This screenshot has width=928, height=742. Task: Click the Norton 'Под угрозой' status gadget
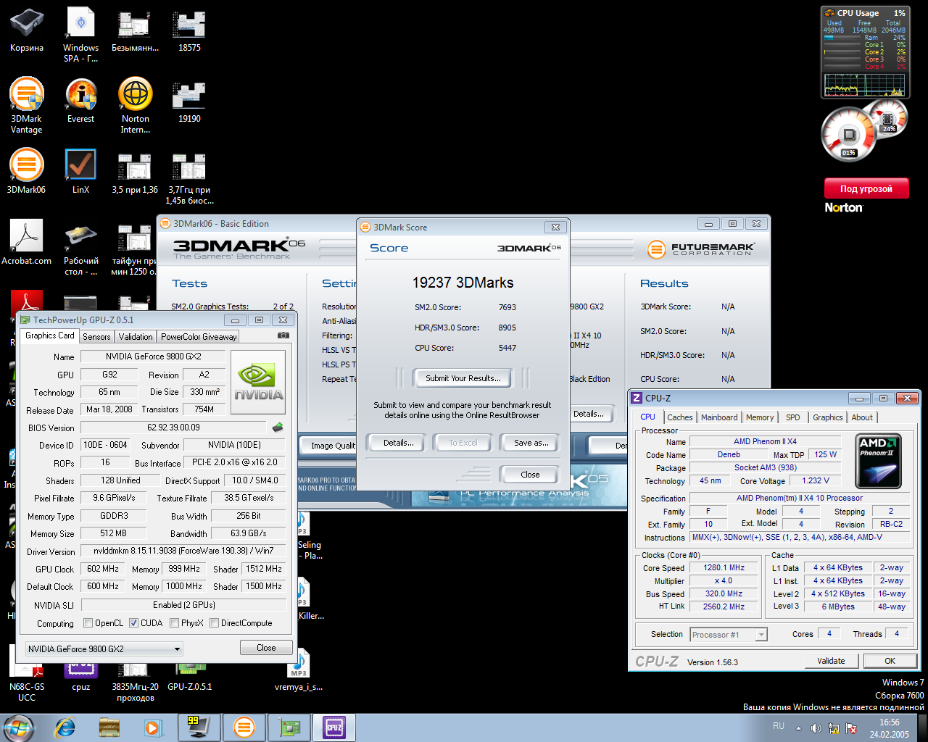point(866,189)
